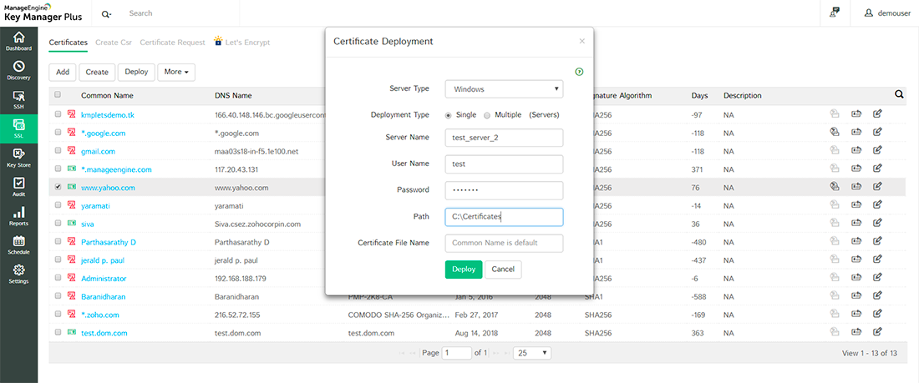Open Discovery in the left sidebar
The height and width of the screenshot is (383, 919).
click(x=18, y=70)
